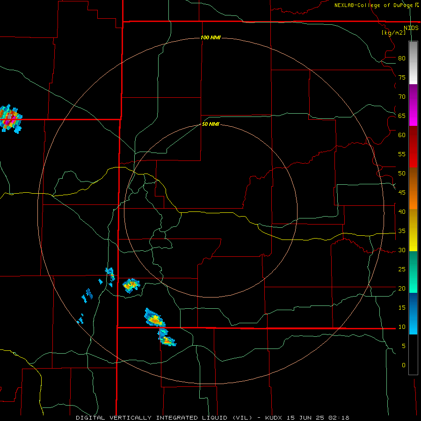Image resolution: width=421 pixels, height=421 pixels.
Task: Click the scale value "35"
Action: tap(402, 231)
